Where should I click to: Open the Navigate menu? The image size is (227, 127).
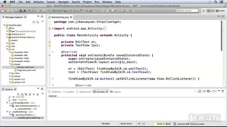click(63, 2)
